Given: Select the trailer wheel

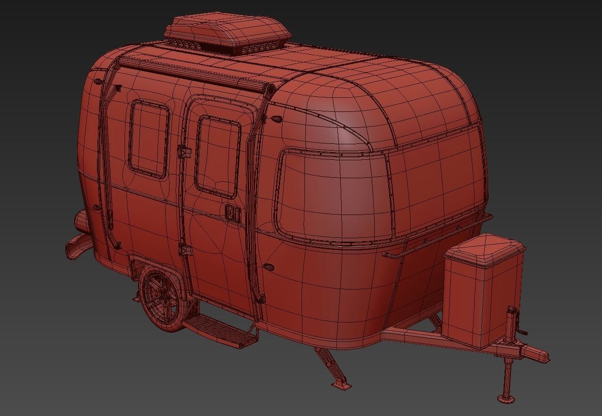Looking at the screenshot, I should pos(163,299).
